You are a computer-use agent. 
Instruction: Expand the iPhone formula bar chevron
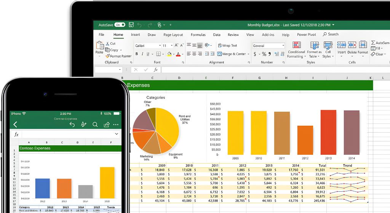click(x=117, y=134)
